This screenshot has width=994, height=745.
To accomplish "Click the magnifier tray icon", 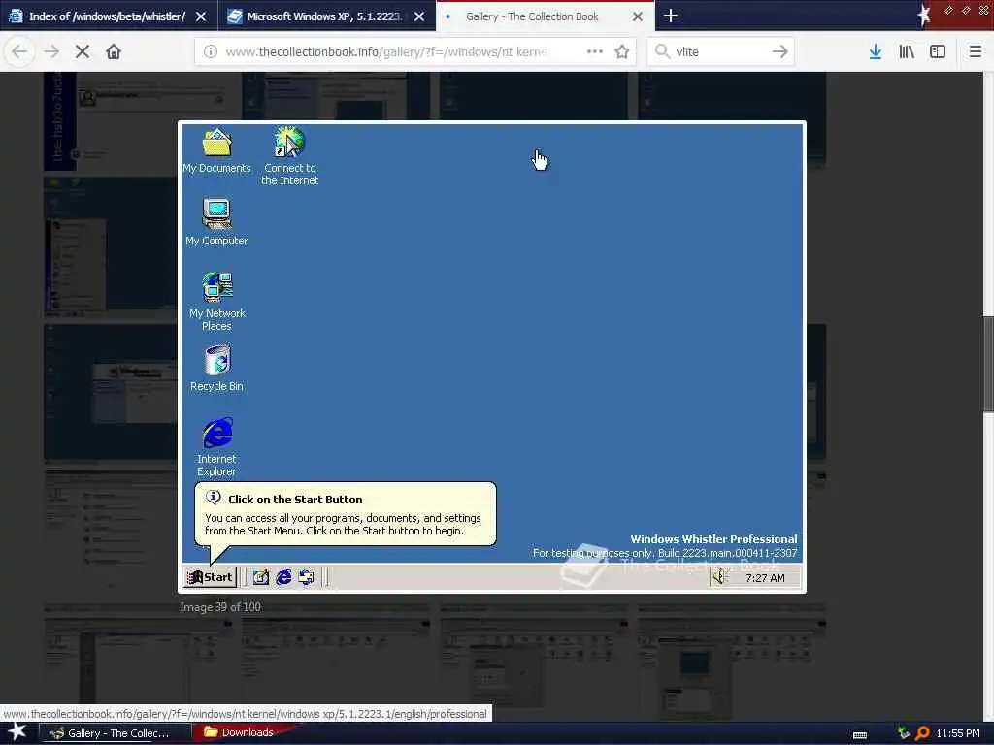I will (x=922, y=733).
